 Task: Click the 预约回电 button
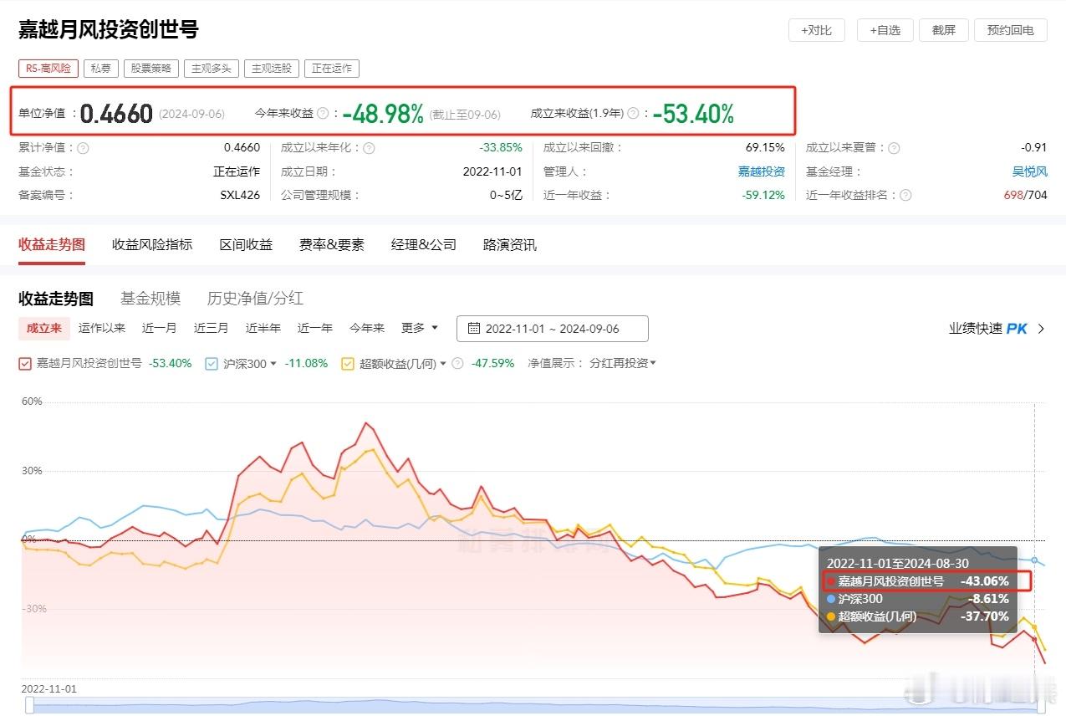pos(1011,30)
